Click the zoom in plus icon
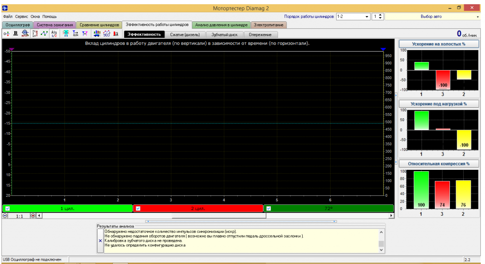This screenshot has width=485, height=264. point(33,216)
